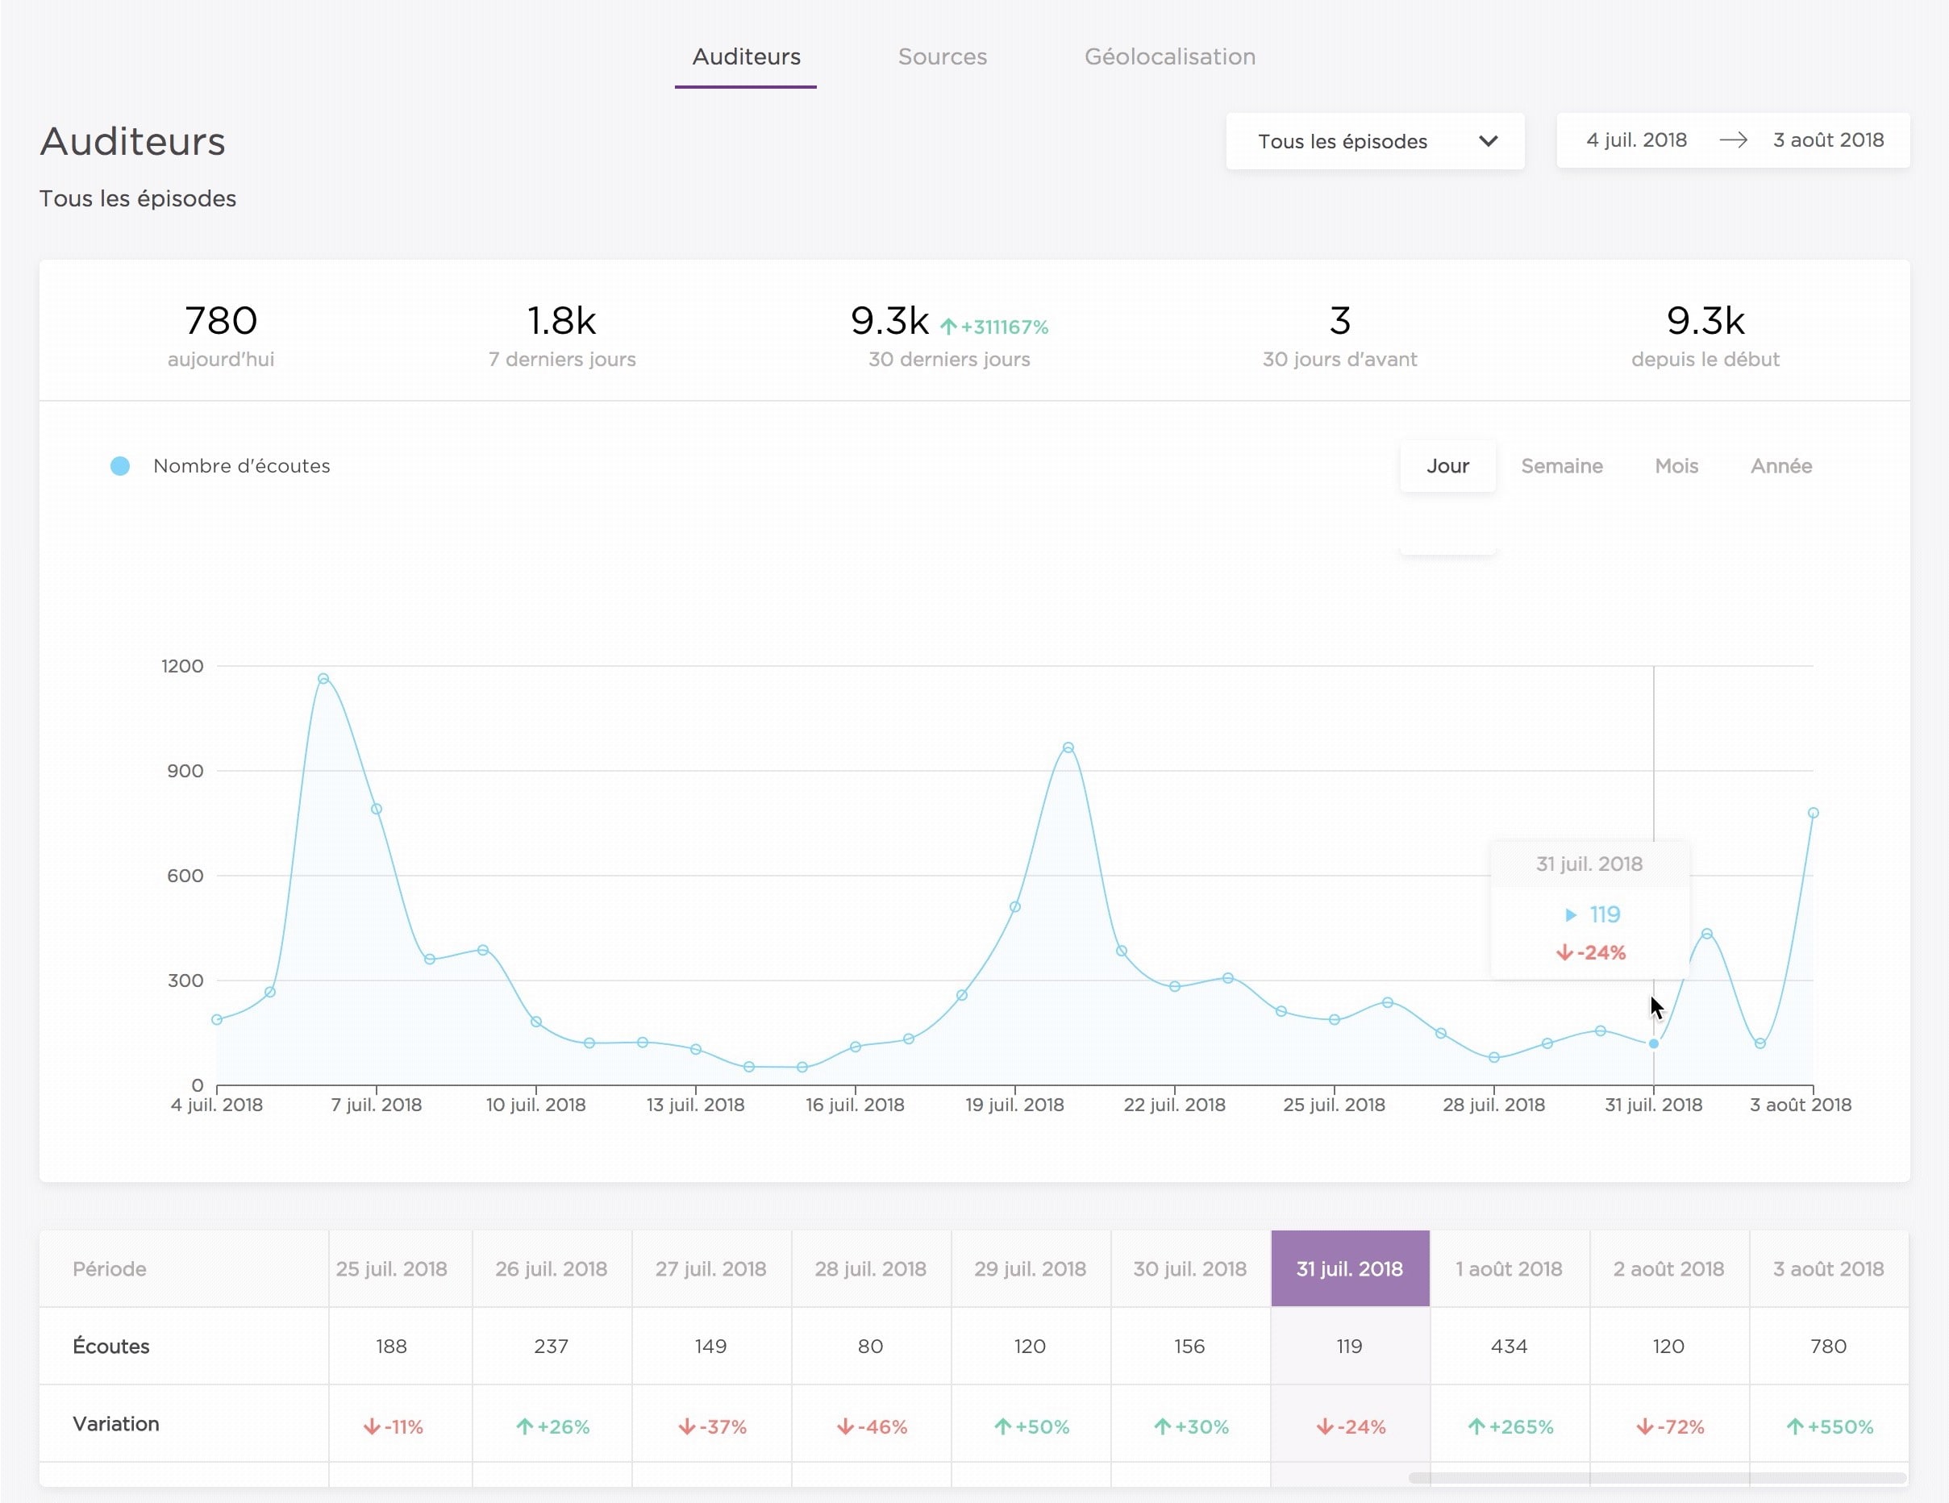The image size is (1949, 1503).
Task: Click the tooltip play icon beside 119
Action: pyautogui.click(x=1571, y=915)
